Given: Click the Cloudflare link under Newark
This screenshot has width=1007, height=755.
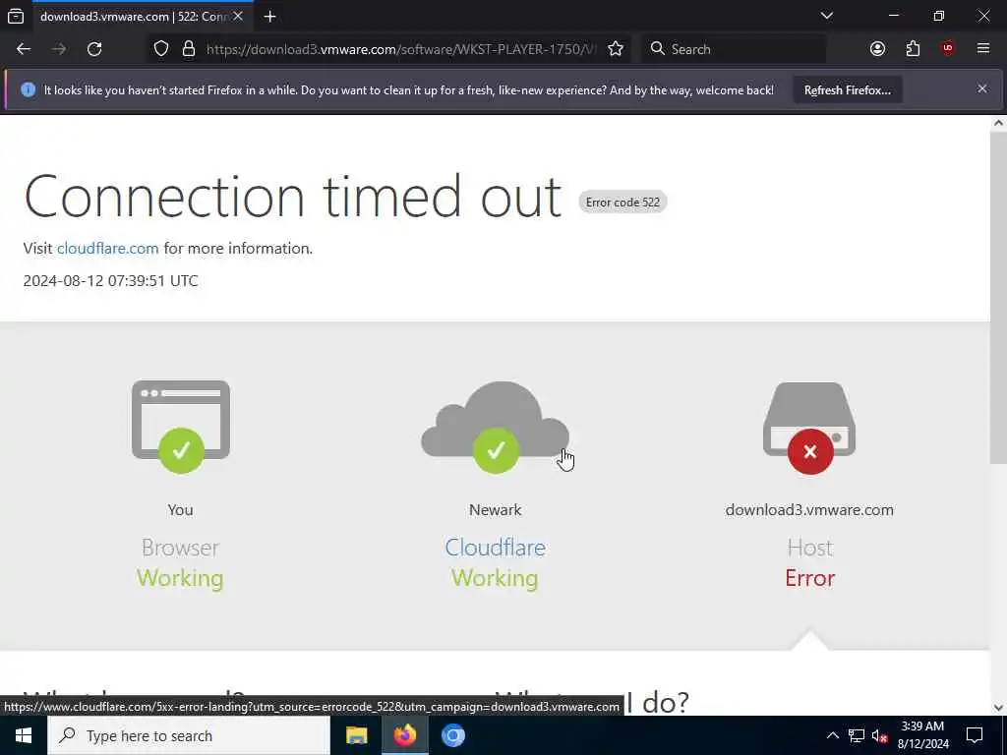Looking at the screenshot, I should click(x=496, y=548).
